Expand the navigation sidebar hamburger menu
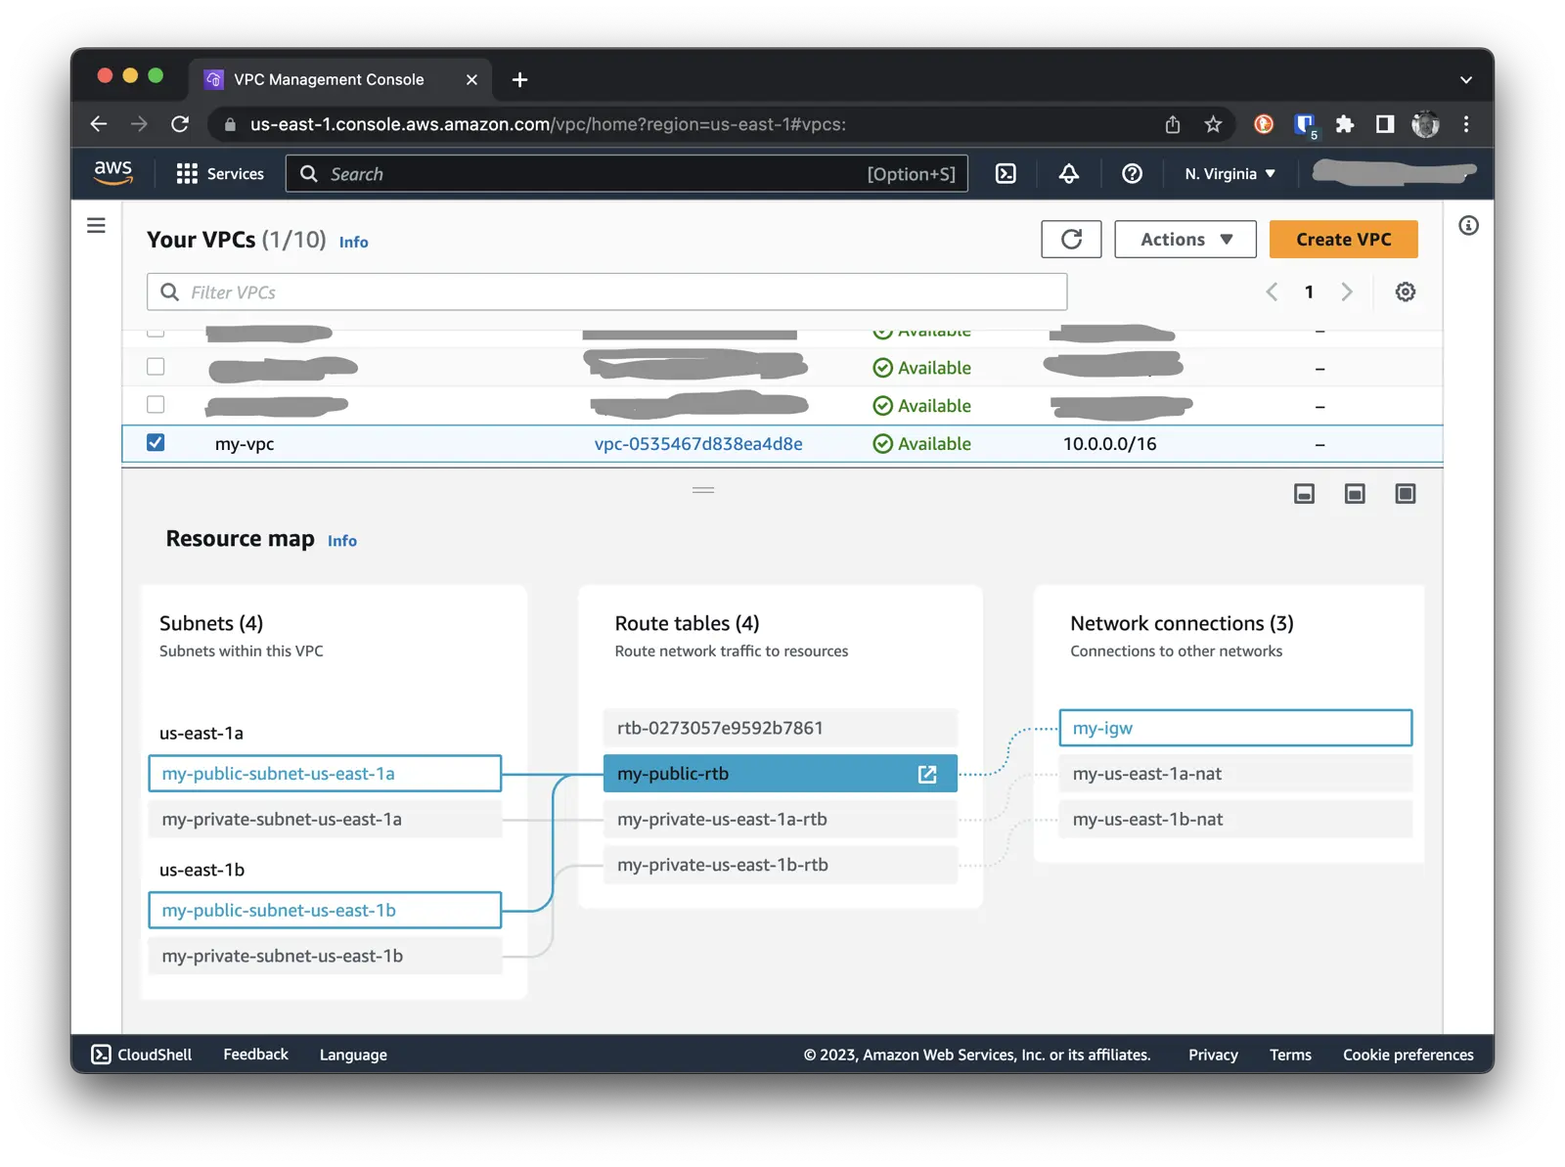The image size is (1565, 1167). pos(95,225)
